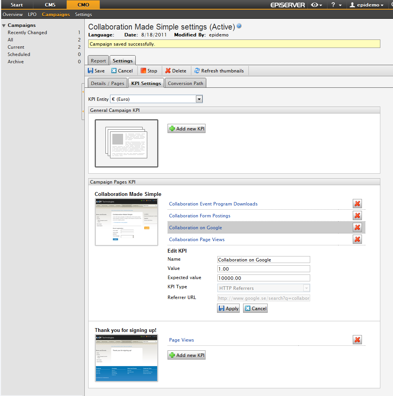Add new KPI under General Campaign KPI
Viewport: 393px width, 396px height.
click(x=186, y=128)
